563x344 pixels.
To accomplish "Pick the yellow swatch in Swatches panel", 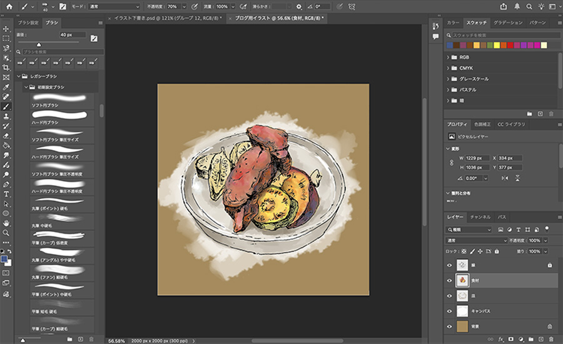I will tap(497, 45).
